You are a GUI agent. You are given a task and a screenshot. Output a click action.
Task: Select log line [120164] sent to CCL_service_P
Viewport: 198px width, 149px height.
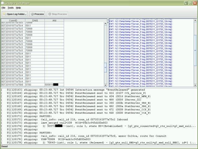point(74,93)
